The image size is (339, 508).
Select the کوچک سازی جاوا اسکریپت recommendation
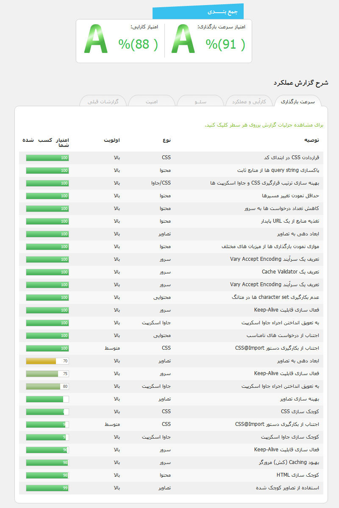(171, 437)
